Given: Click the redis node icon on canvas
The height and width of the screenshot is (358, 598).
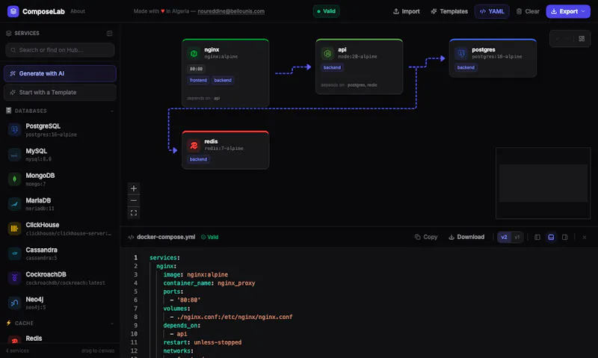Looking at the screenshot, I should coord(194,145).
